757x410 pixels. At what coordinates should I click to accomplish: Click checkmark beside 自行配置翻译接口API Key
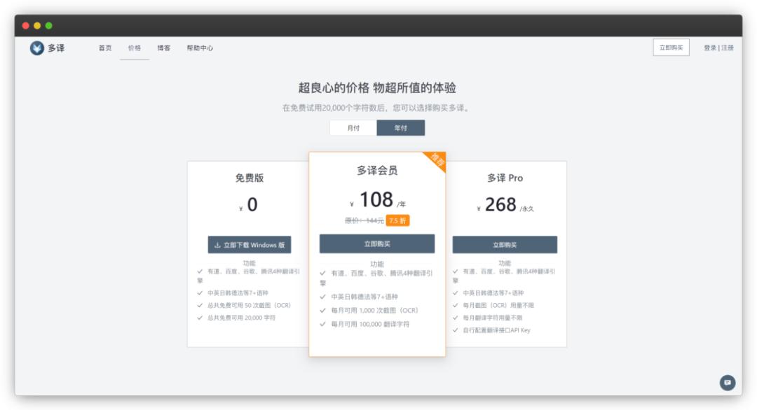456,330
